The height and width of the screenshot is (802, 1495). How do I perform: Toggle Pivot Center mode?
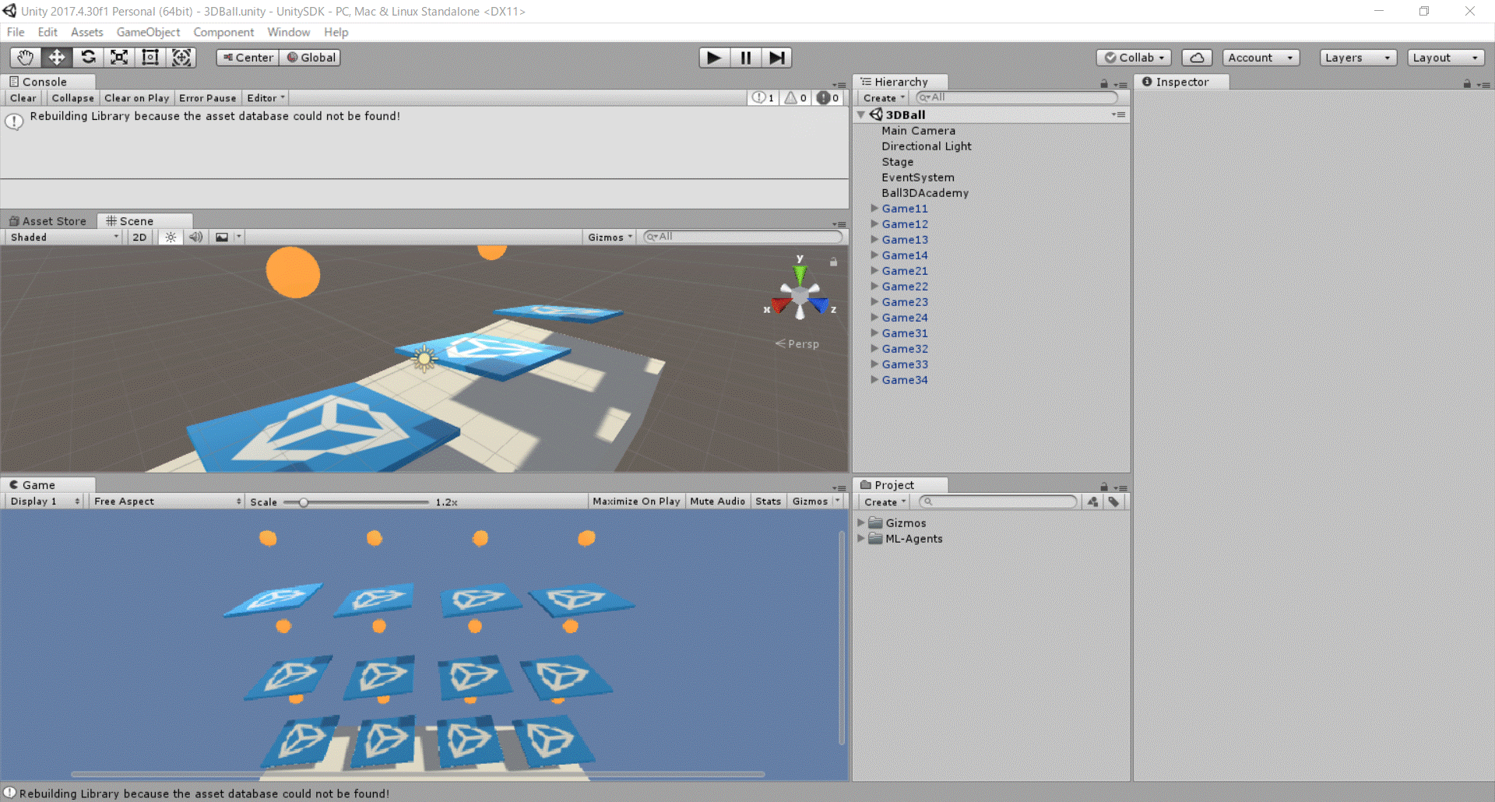tap(248, 58)
